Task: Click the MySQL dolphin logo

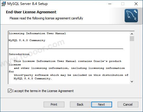Action: 131,16
